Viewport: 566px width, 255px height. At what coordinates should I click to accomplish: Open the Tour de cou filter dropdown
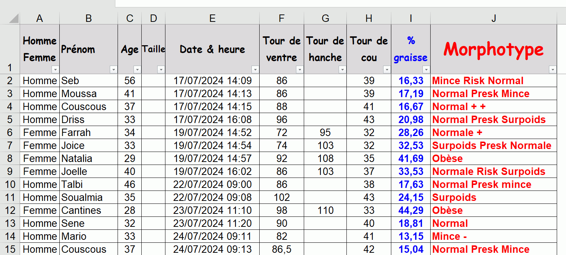click(387, 69)
